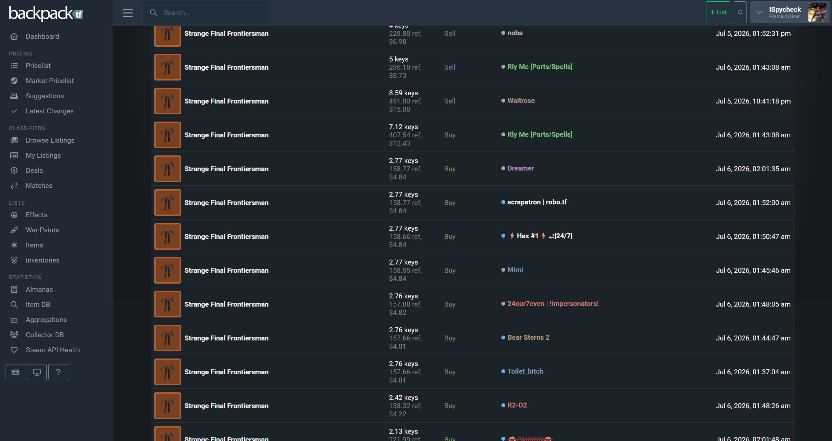Screen dimensions: 832x441
Task: Open Bear Sterns 2 profile
Action: coord(528,337)
